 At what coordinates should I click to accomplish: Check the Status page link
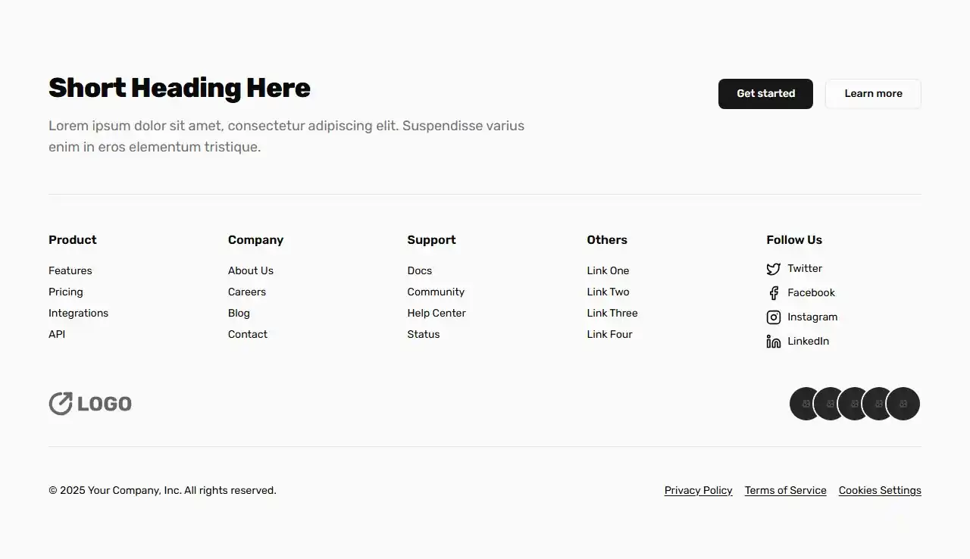pyautogui.click(x=424, y=334)
